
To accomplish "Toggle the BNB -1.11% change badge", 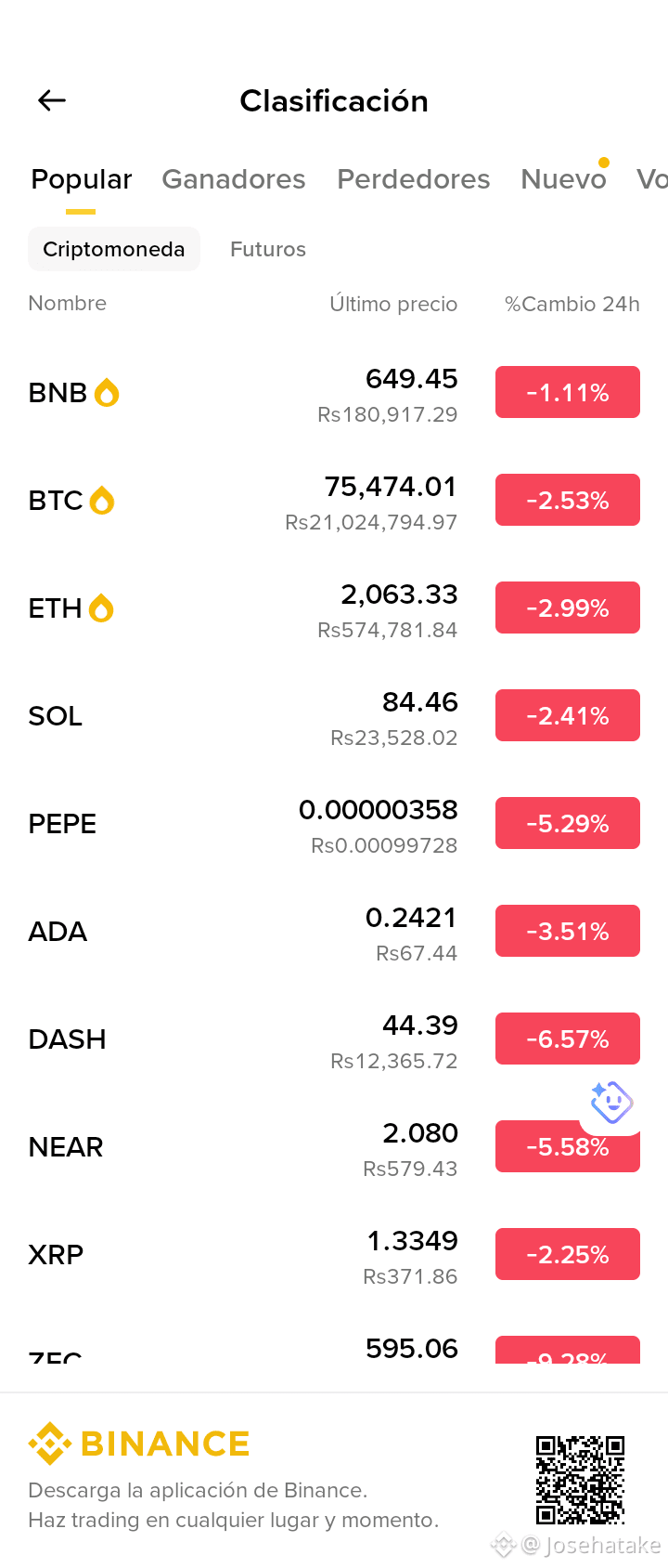I will [568, 392].
